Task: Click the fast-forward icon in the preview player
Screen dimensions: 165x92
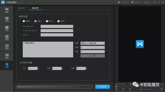Action: tap(162, 84)
